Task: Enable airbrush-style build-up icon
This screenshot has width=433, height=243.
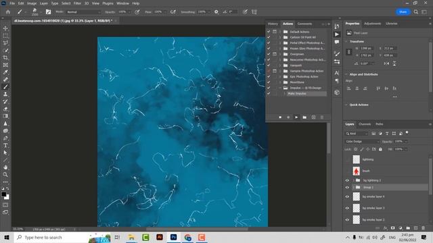Action: point(173,12)
